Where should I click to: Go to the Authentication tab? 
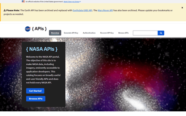pos(89,33)
